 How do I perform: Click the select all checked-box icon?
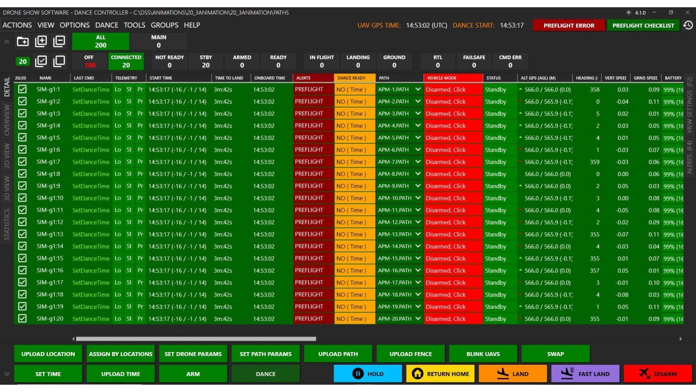(41, 61)
